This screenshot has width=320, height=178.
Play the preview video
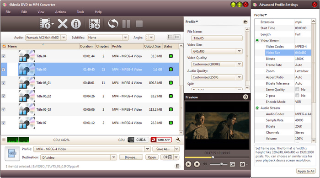(188, 164)
